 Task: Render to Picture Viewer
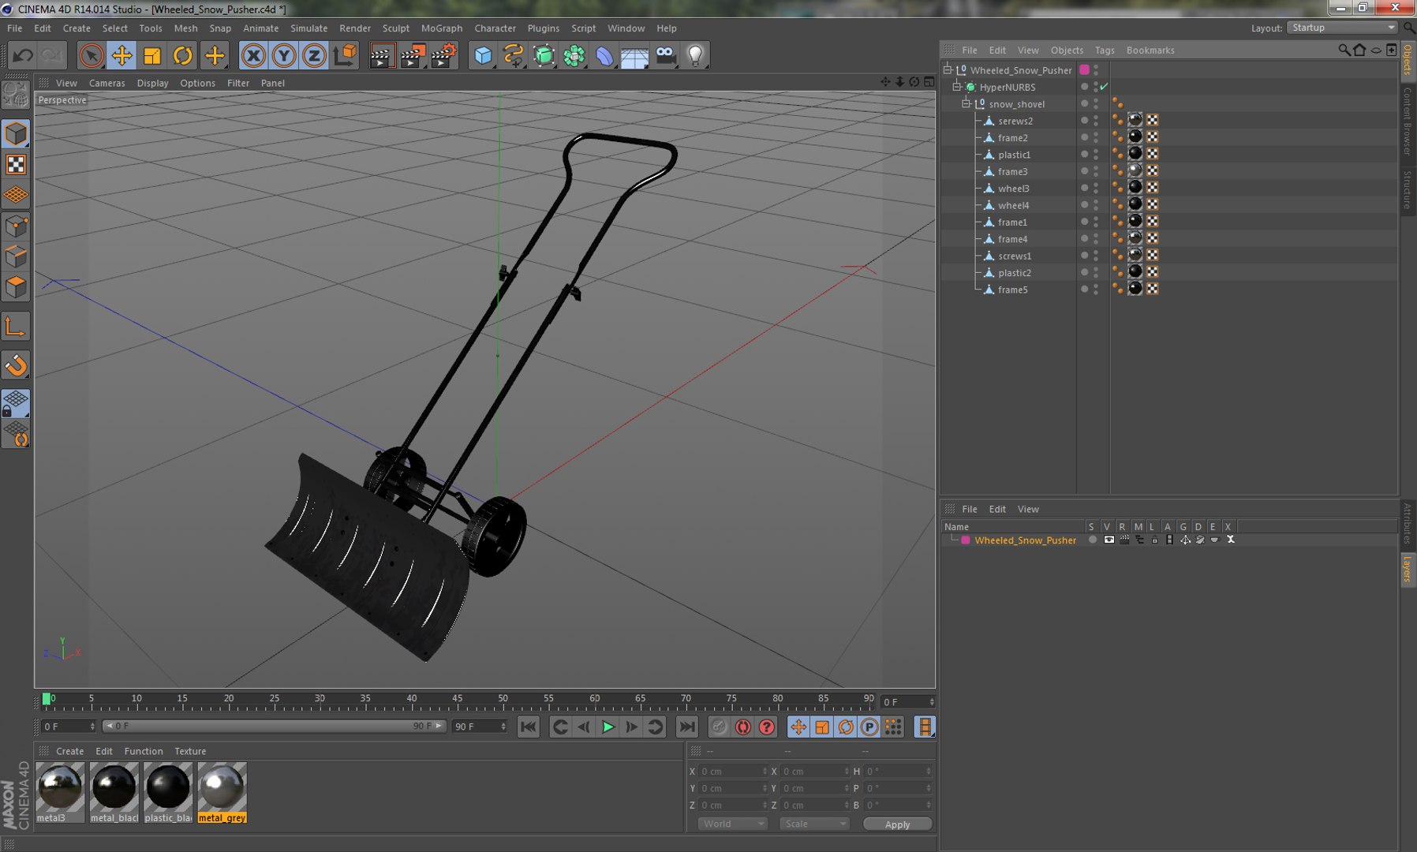(413, 55)
